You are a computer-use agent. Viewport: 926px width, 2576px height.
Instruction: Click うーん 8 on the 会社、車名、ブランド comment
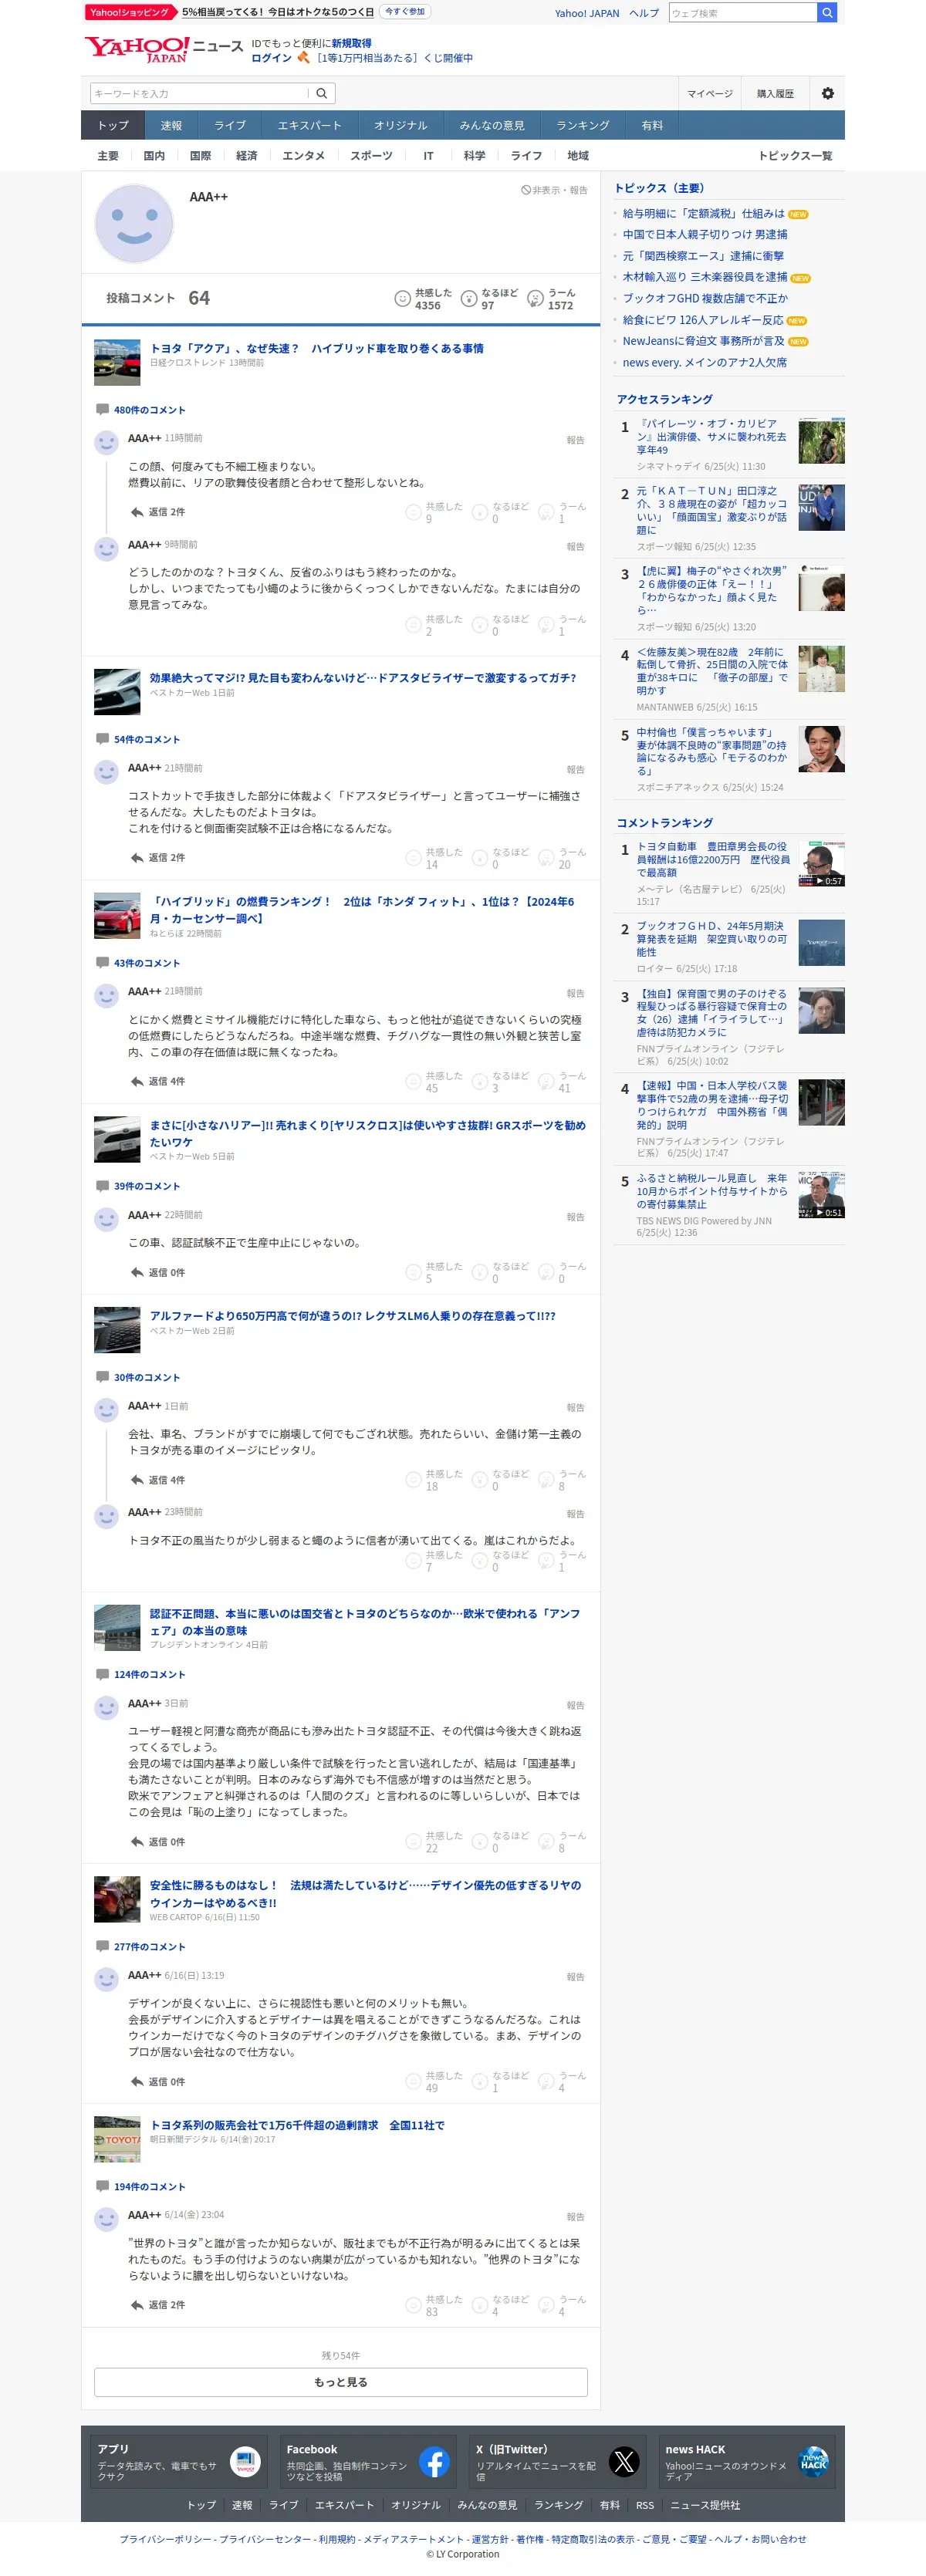562,1480
